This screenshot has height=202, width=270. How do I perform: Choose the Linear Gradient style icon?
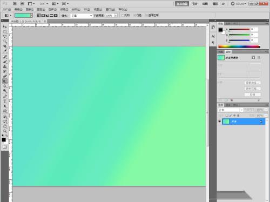pyautogui.click(x=39, y=16)
